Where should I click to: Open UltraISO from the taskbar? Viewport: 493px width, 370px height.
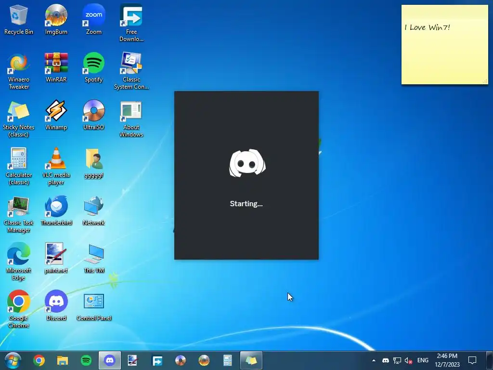[x=181, y=360]
